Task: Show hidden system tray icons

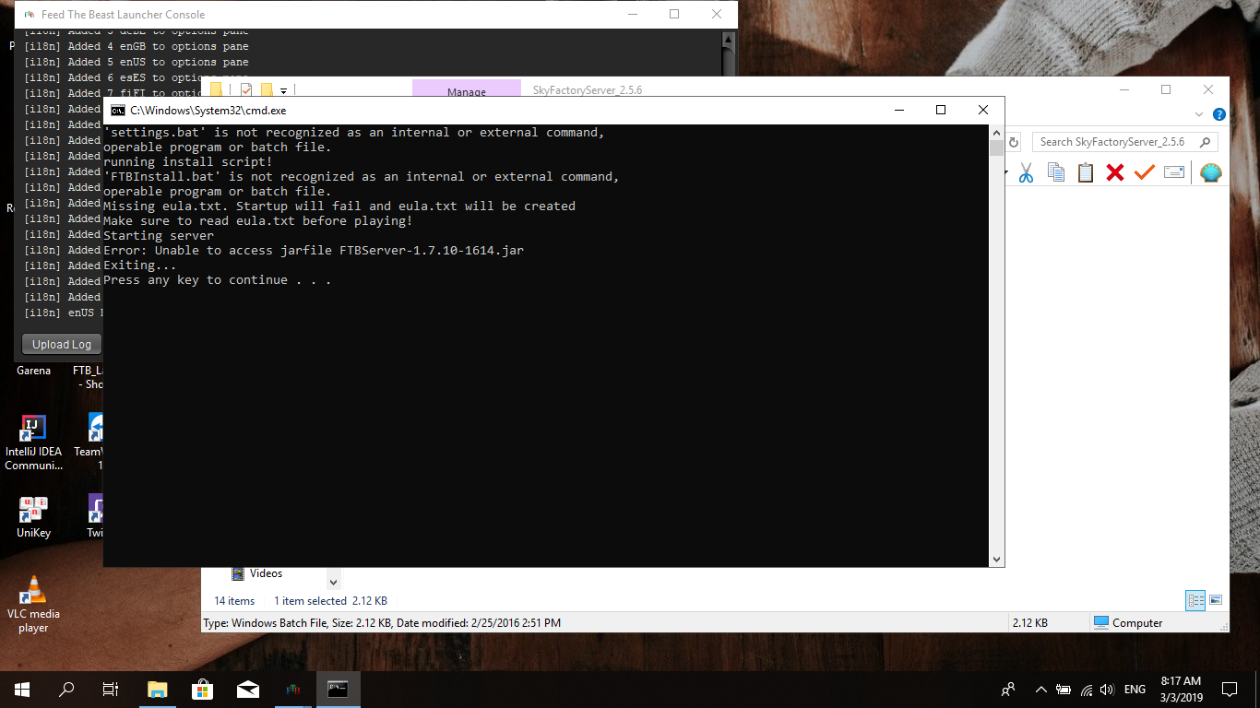Action: (x=1041, y=690)
